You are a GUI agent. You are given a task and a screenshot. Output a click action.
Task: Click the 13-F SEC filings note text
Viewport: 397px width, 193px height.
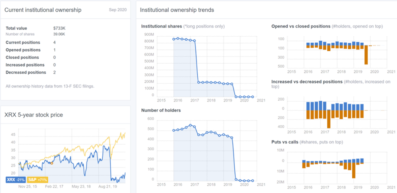tap(50, 86)
